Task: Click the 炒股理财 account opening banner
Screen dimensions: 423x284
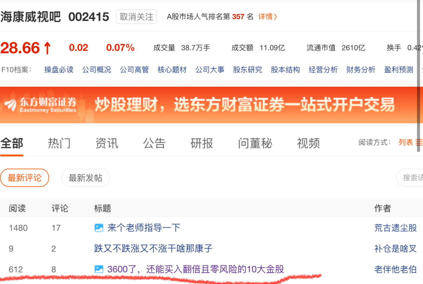Action: [211, 105]
